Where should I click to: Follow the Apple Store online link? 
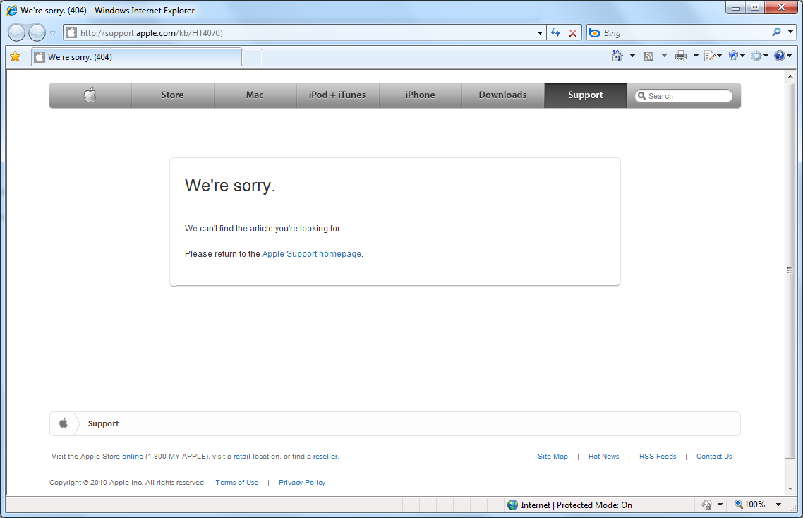133,456
